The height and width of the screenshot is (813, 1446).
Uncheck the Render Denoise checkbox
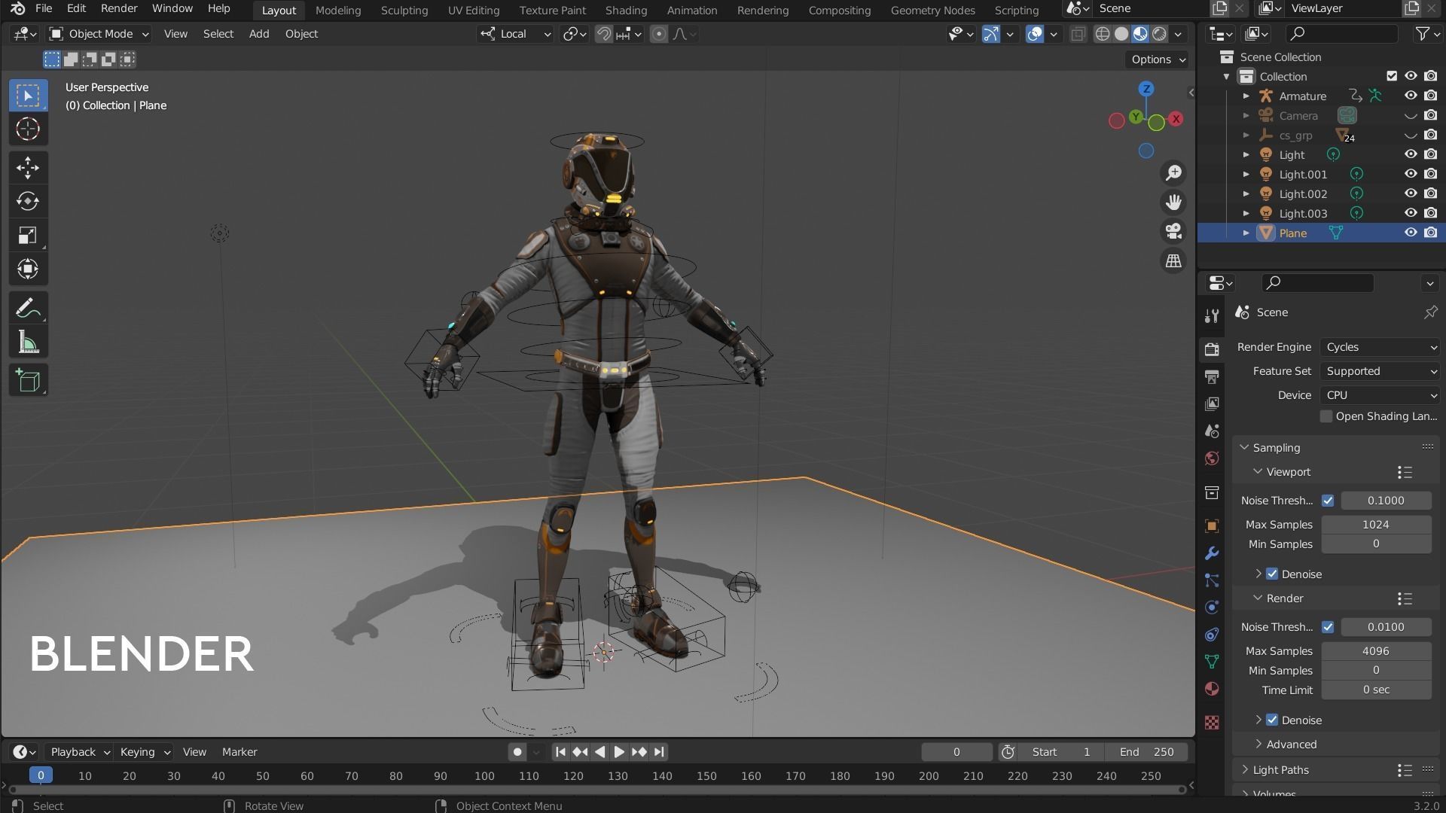coord(1272,720)
